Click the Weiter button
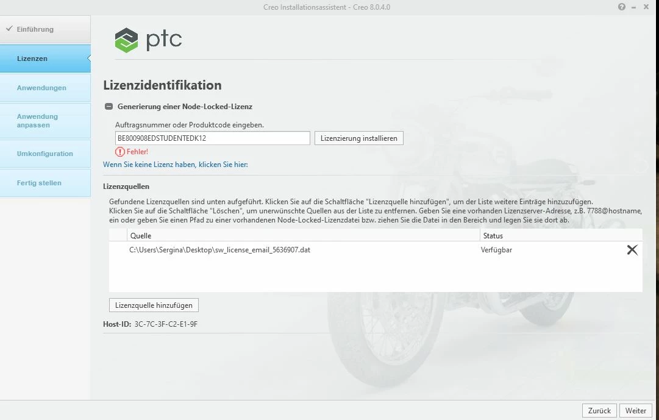The height and width of the screenshot is (420, 659). tap(635, 411)
